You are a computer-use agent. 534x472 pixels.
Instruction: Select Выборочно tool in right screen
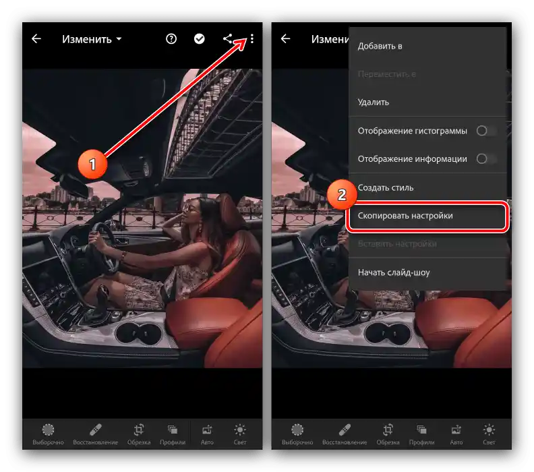(297, 434)
